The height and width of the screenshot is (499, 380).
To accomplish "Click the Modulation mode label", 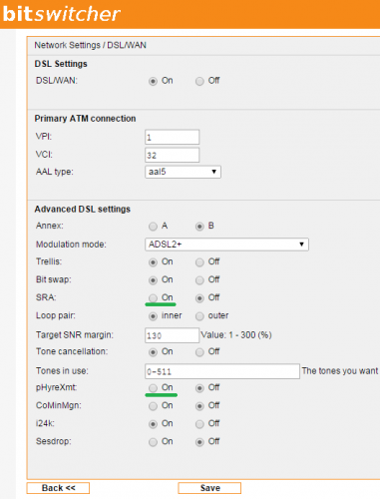I will [x=71, y=245].
